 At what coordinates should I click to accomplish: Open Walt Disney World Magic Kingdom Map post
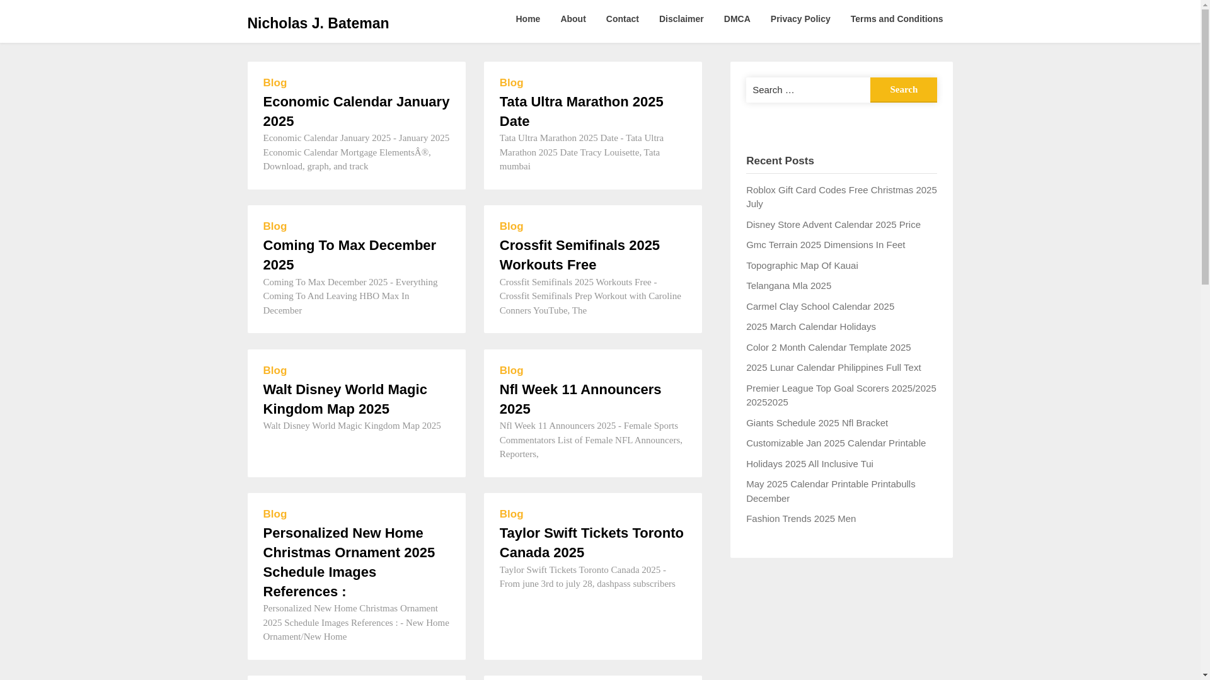coord(345,399)
